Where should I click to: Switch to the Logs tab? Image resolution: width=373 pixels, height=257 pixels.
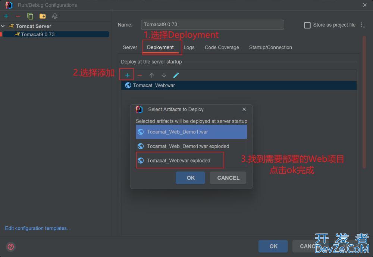coord(189,47)
